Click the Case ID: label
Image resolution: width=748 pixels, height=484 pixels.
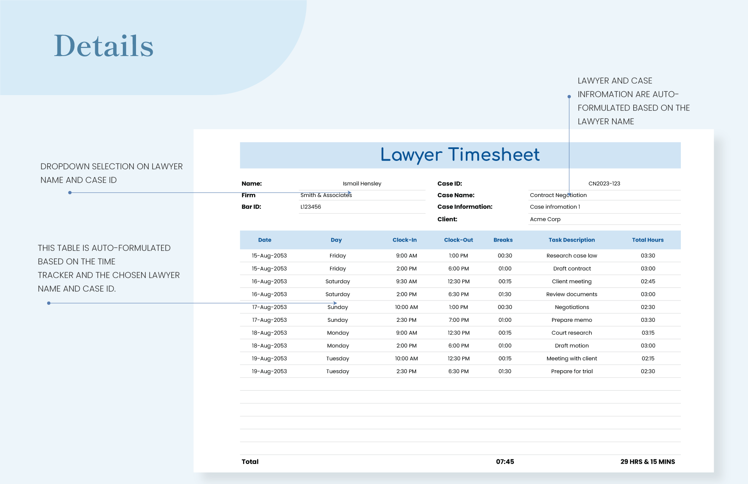450,183
